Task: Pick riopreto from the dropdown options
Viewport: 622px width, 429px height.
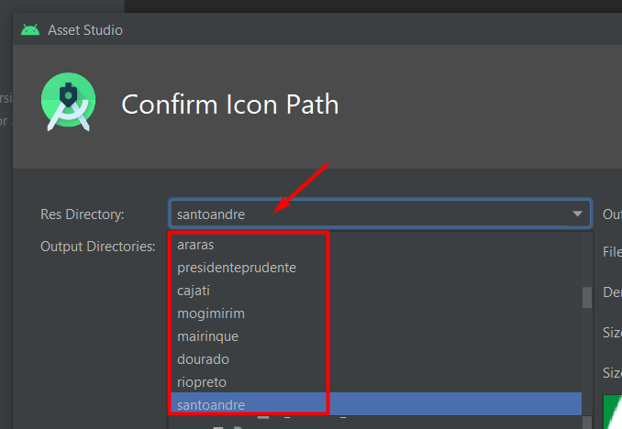Action: (x=201, y=381)
